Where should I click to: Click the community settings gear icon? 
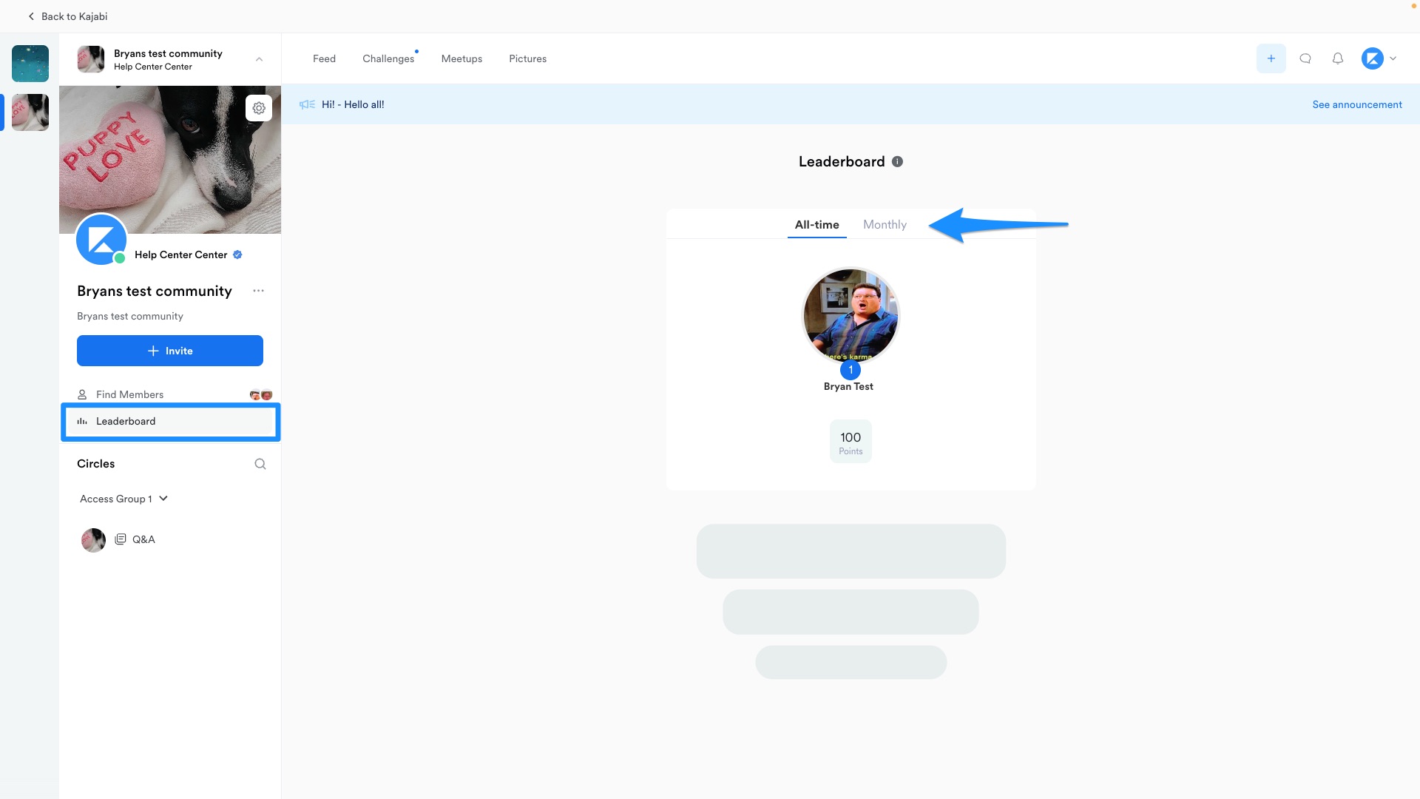tap(257, 107)
